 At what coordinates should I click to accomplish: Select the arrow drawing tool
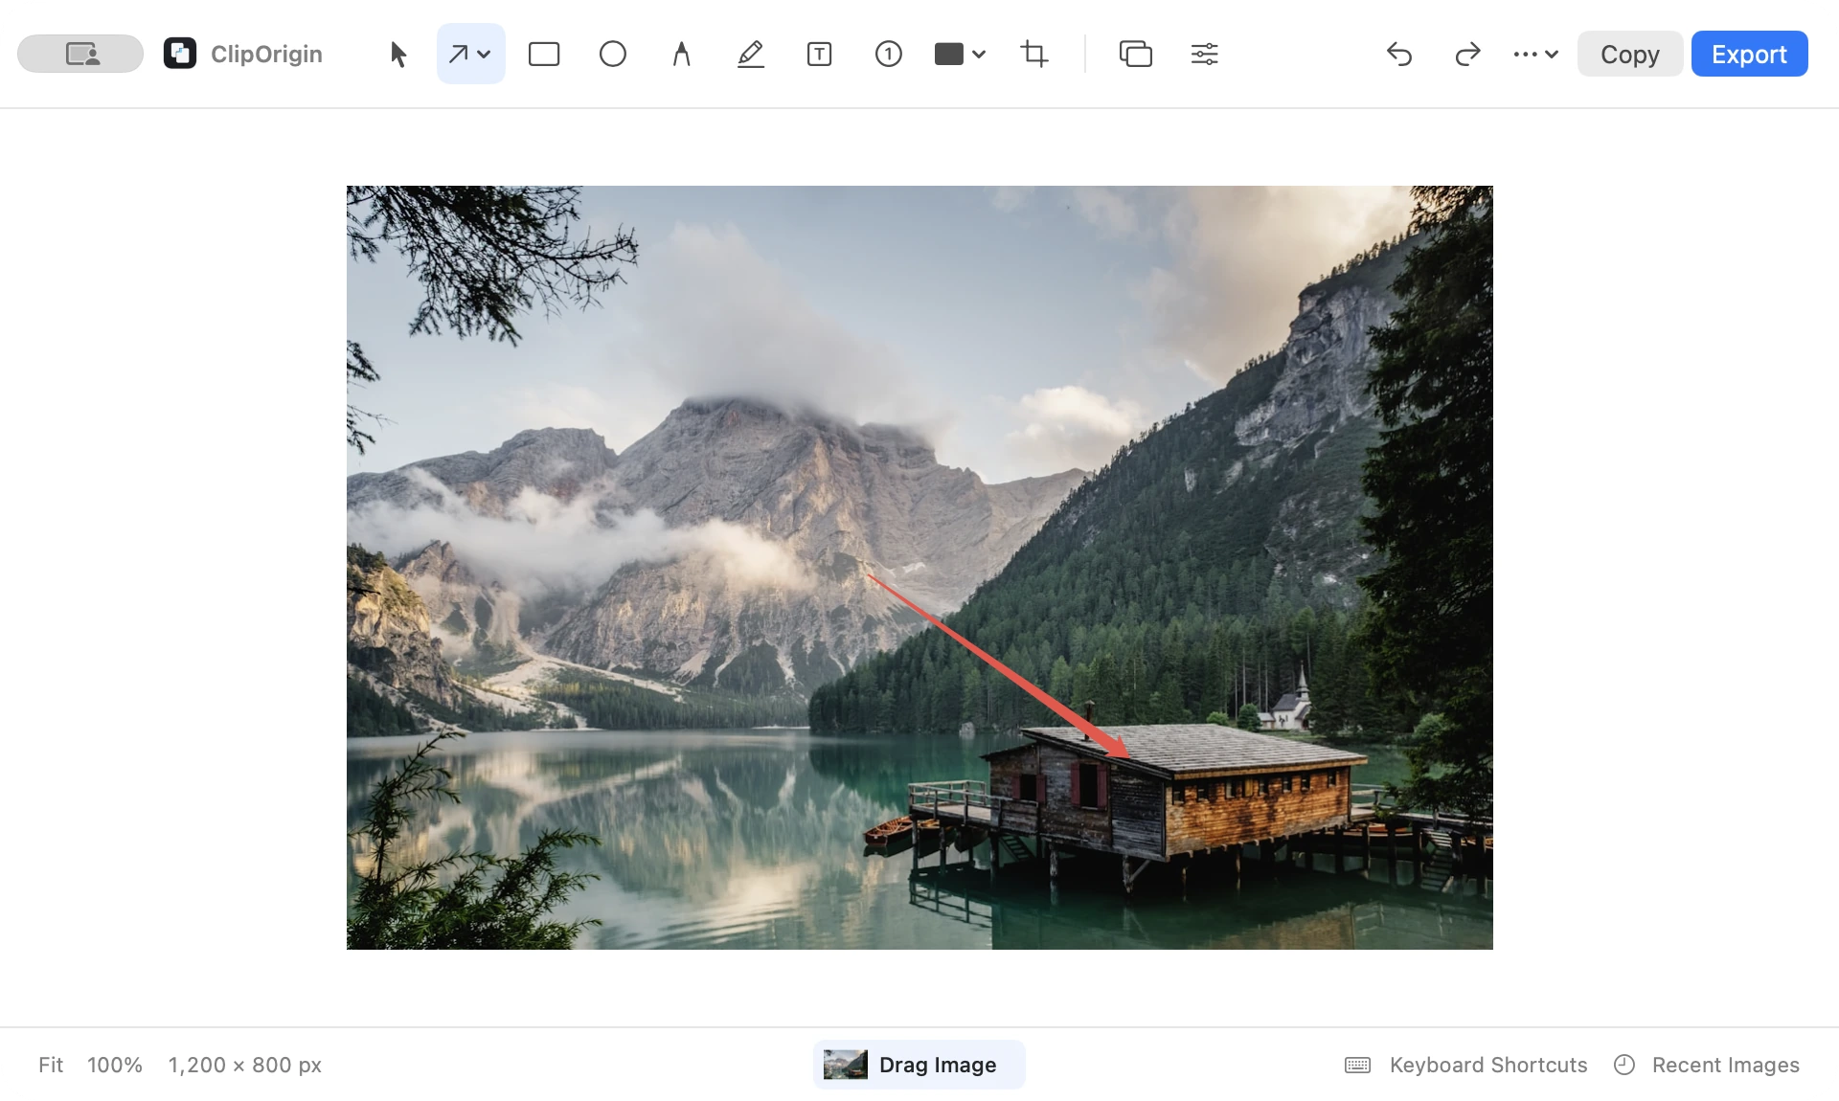coord(459,55)
